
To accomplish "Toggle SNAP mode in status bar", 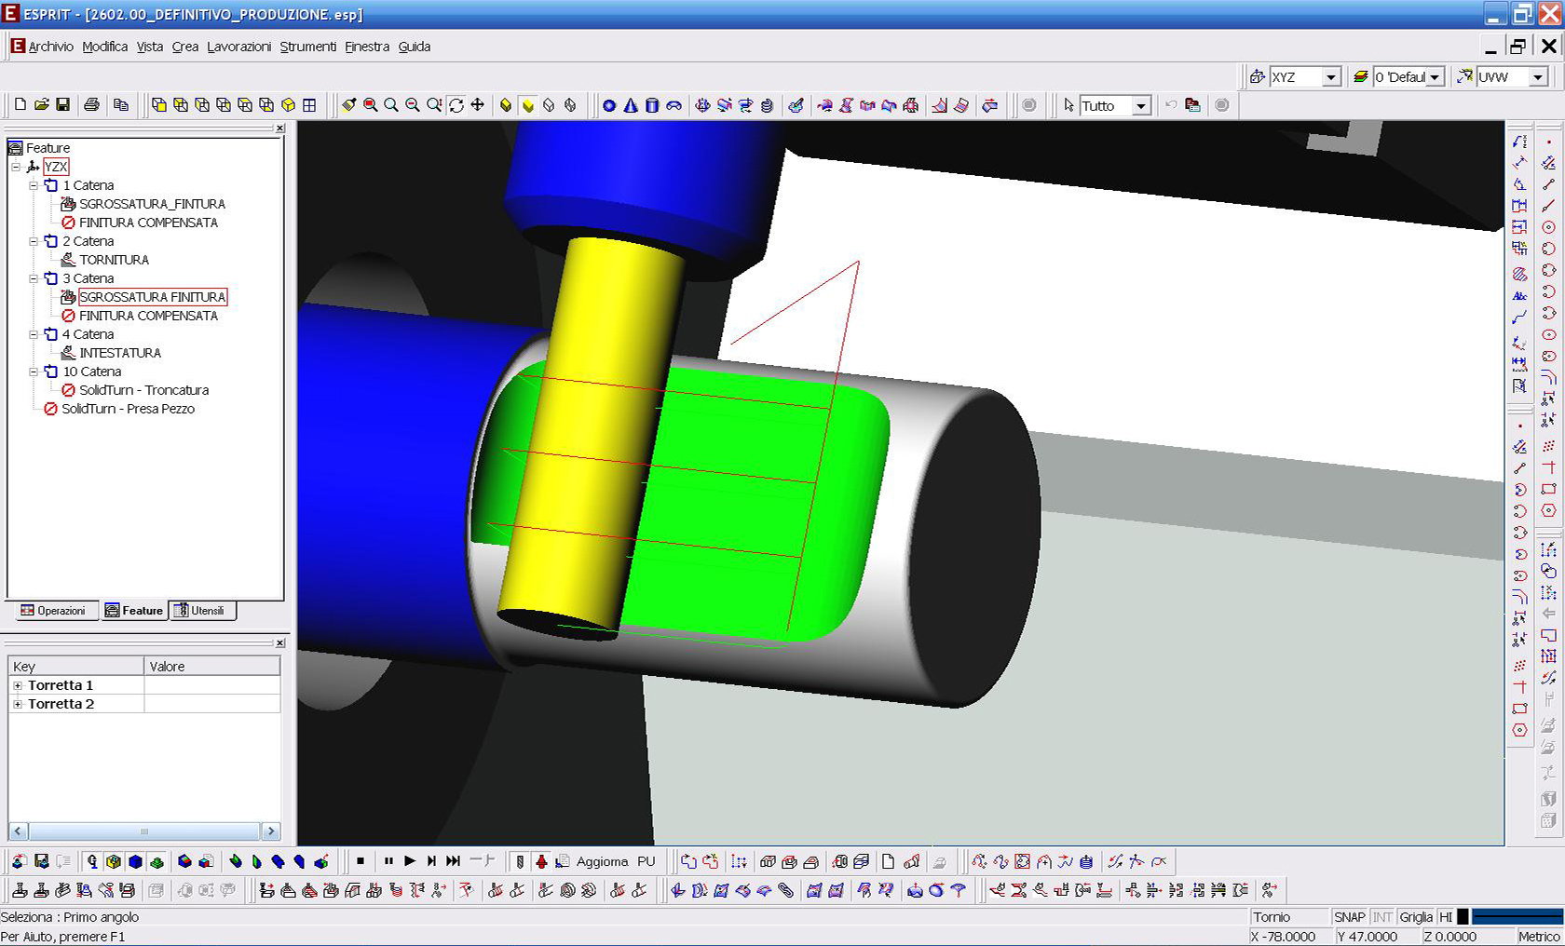I will (1349, 917).
